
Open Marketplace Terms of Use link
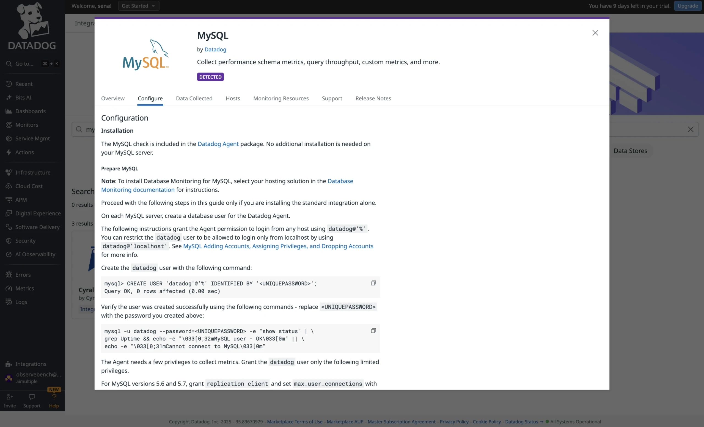pyautogui.click(x=295, y=421)
